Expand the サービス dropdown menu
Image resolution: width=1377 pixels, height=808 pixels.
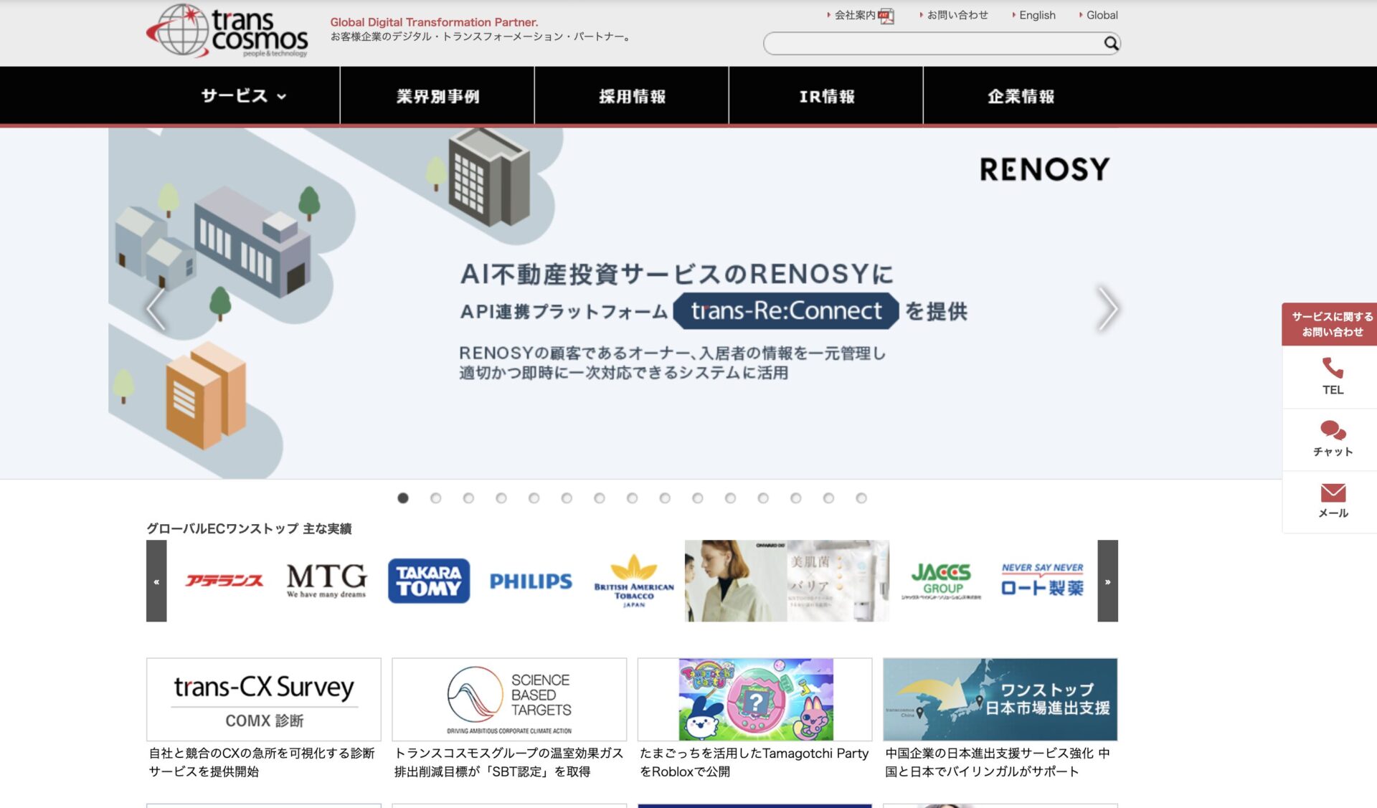(243, 95)
